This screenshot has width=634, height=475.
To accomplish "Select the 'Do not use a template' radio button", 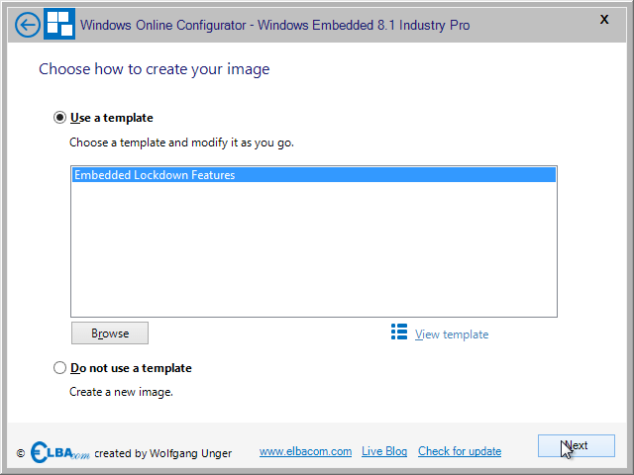I will 59,368.
